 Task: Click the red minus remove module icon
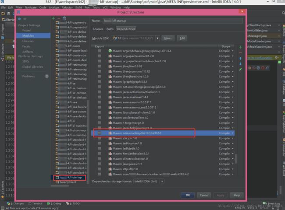coord(58,18)
